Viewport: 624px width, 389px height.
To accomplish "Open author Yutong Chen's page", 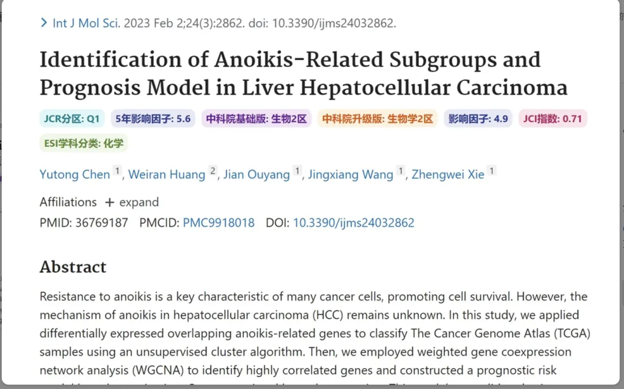I will coord(75,174).
